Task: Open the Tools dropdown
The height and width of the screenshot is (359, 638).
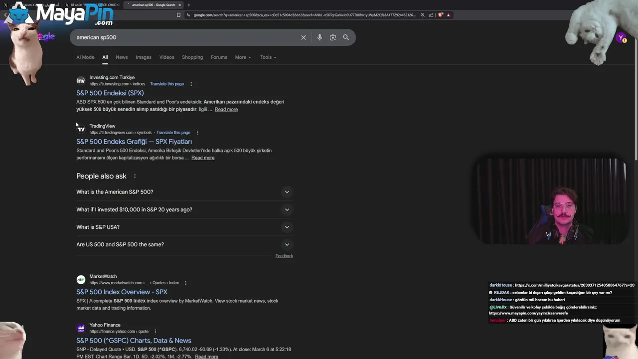Action: 268,57
